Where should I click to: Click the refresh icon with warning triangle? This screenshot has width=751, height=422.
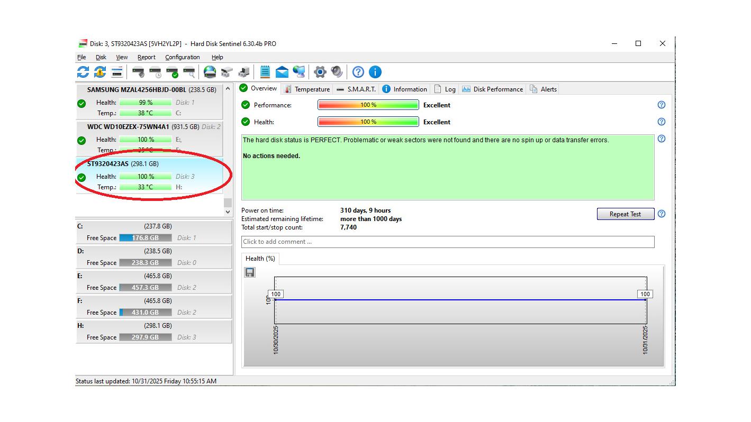click(x=100, y=72)
